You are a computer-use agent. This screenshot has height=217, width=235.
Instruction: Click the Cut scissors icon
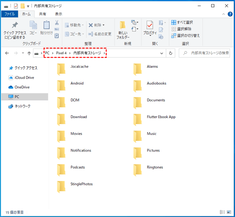[56, 23]
